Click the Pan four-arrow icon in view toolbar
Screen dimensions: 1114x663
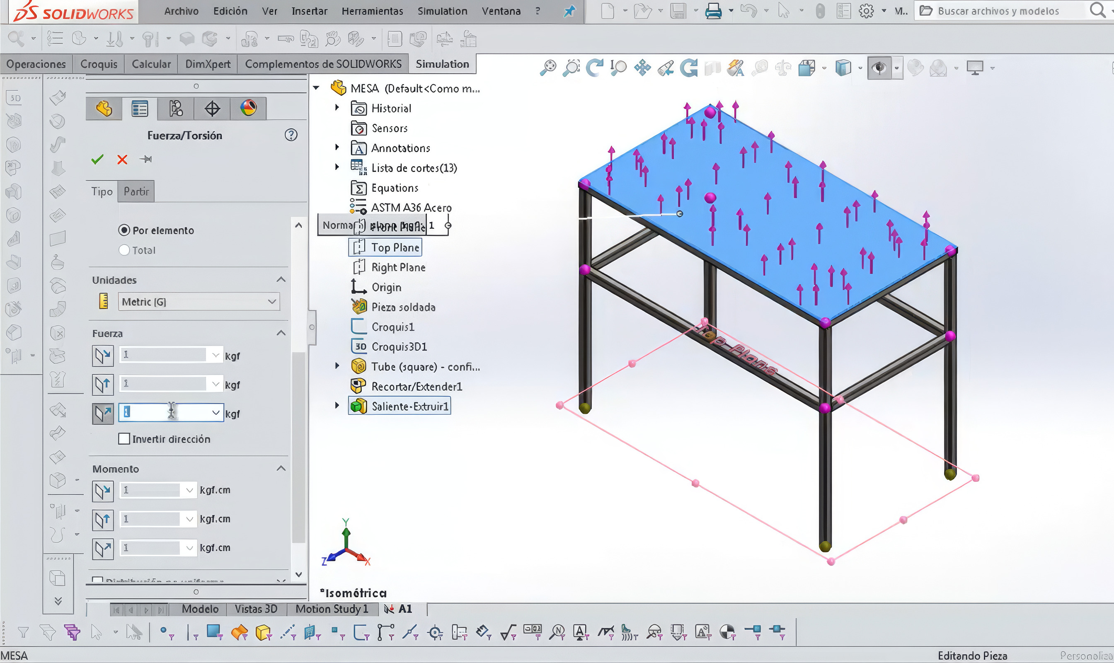point(642,68)
